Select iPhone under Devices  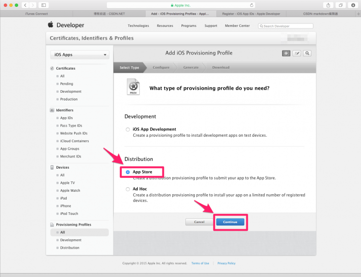(x=65, y=206)
